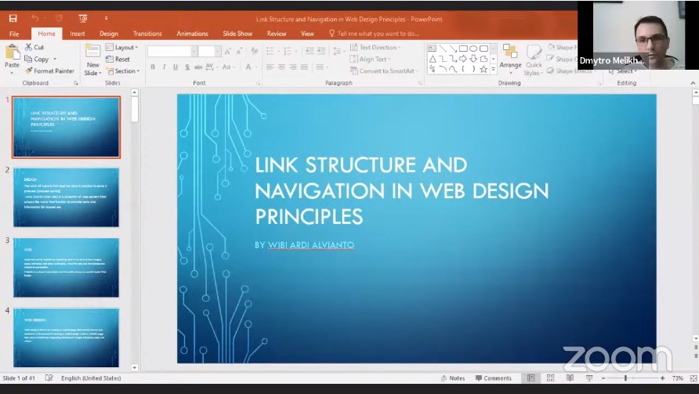Open the Animations tab

(192, 34)
